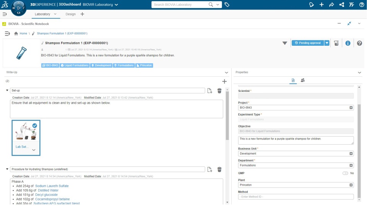This screenshot has width=367, height=206.
Task: Click the tools icon in top bar
Action: click(x=352, y=5)
